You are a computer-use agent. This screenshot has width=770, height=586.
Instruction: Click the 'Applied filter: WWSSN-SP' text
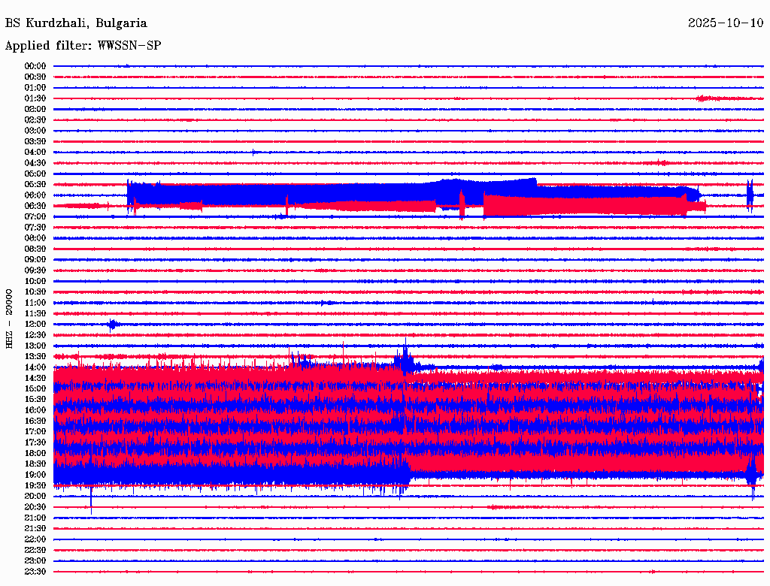[x=83, y=46]
